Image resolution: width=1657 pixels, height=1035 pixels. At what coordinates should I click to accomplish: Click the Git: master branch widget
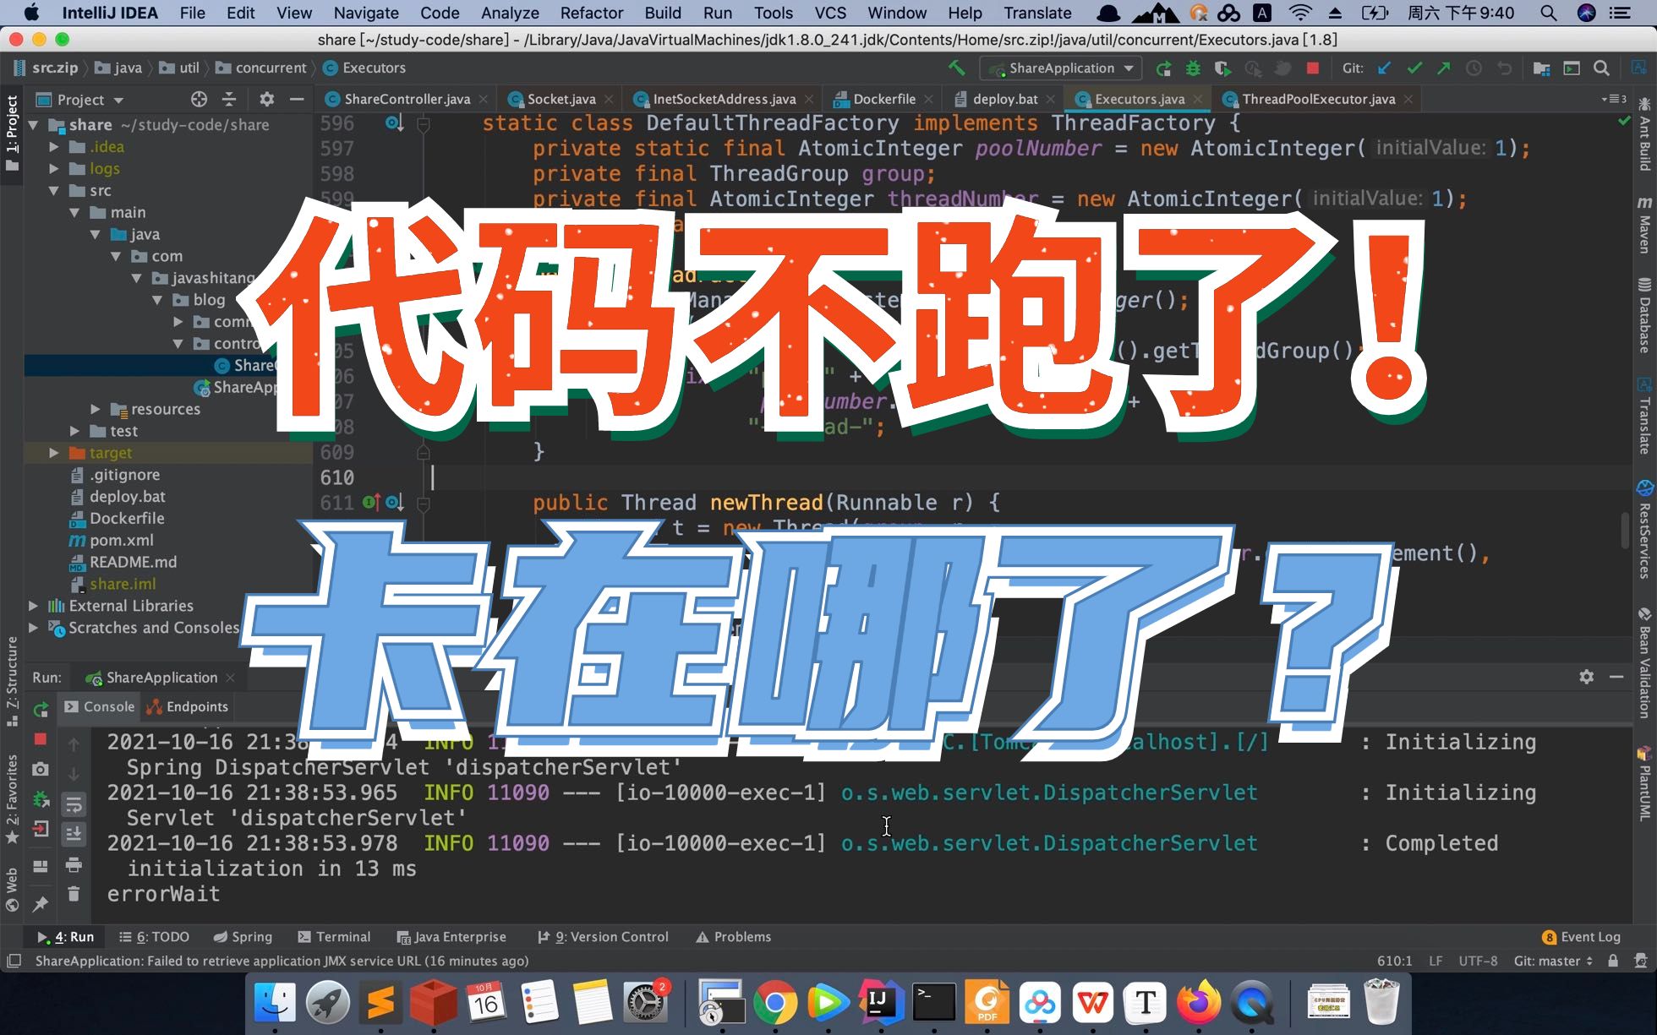(1552, 961)
